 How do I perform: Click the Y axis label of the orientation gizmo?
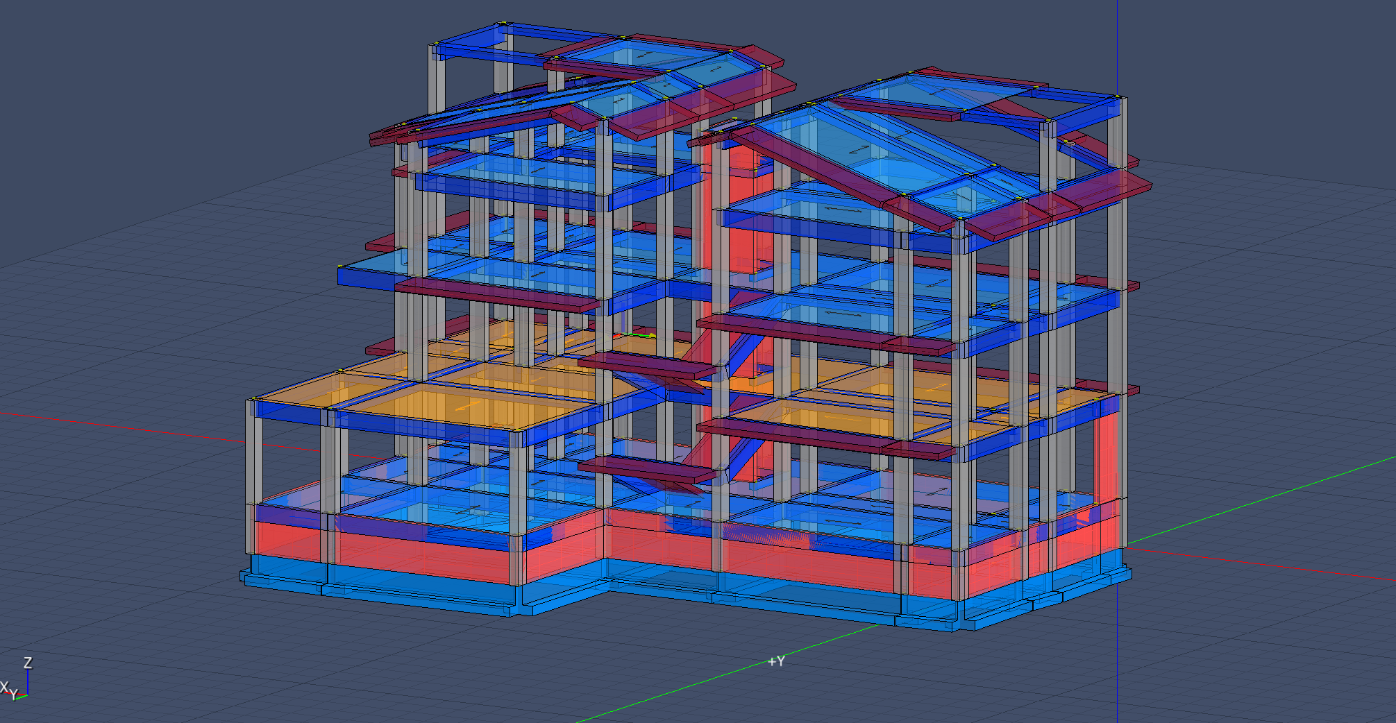tap(13, 693)
